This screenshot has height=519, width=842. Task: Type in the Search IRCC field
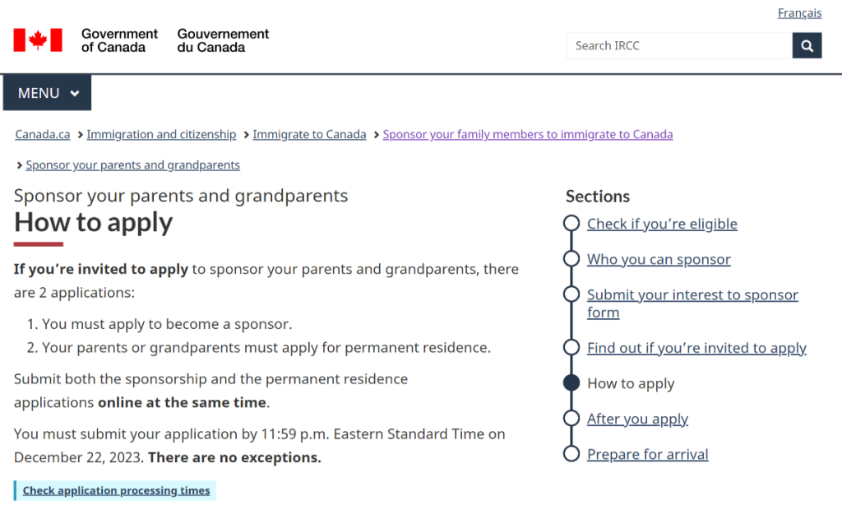click(678, 45)
